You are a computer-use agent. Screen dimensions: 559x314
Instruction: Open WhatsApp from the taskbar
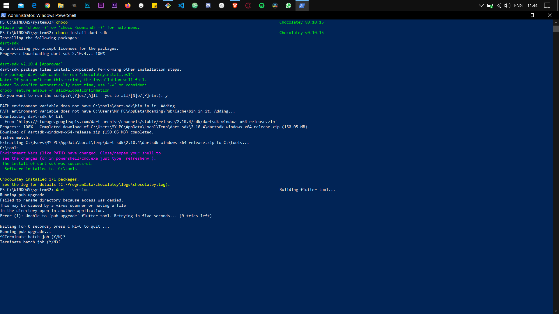pos(289,6)
